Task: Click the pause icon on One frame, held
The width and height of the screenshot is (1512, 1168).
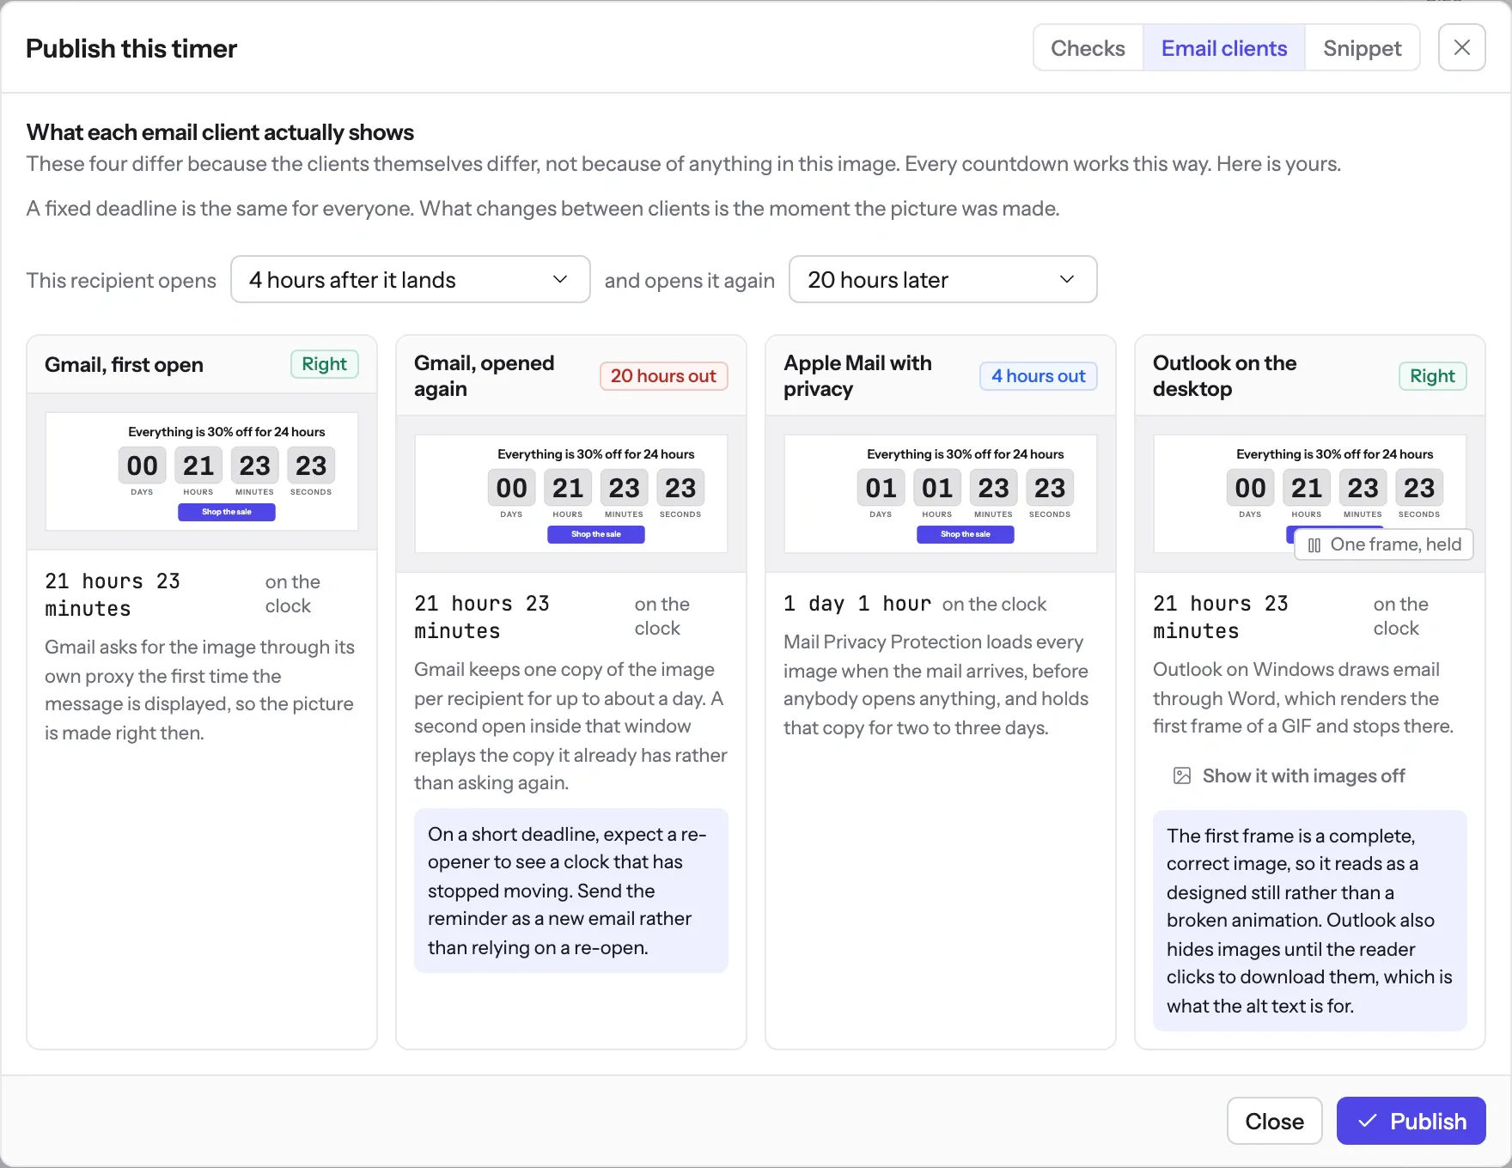Action: point(1314,545)
